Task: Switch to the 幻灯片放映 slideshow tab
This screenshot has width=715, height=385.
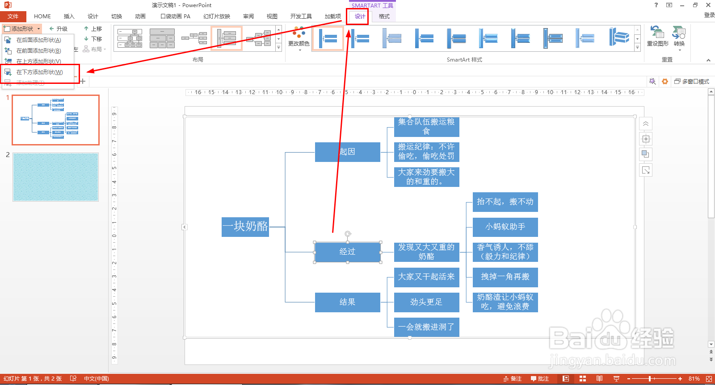Action: (217, 17)
